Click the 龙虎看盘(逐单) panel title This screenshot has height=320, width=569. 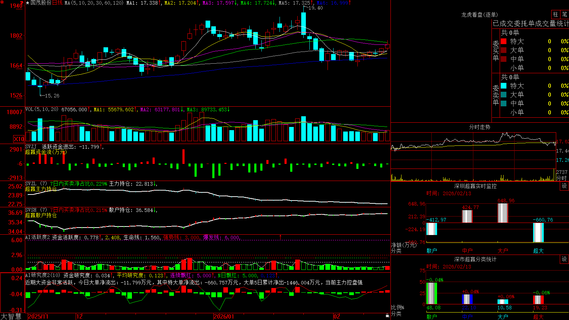(x=480, y=15)
